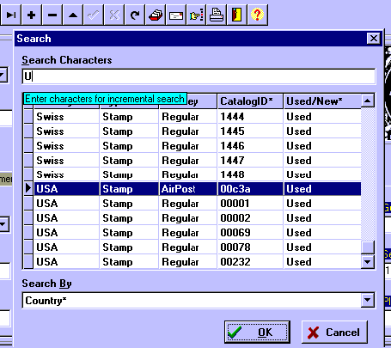This screenshot has width=391, height=348.
Task: Select row with CatalogID 1445
Action: pos(192,131)
